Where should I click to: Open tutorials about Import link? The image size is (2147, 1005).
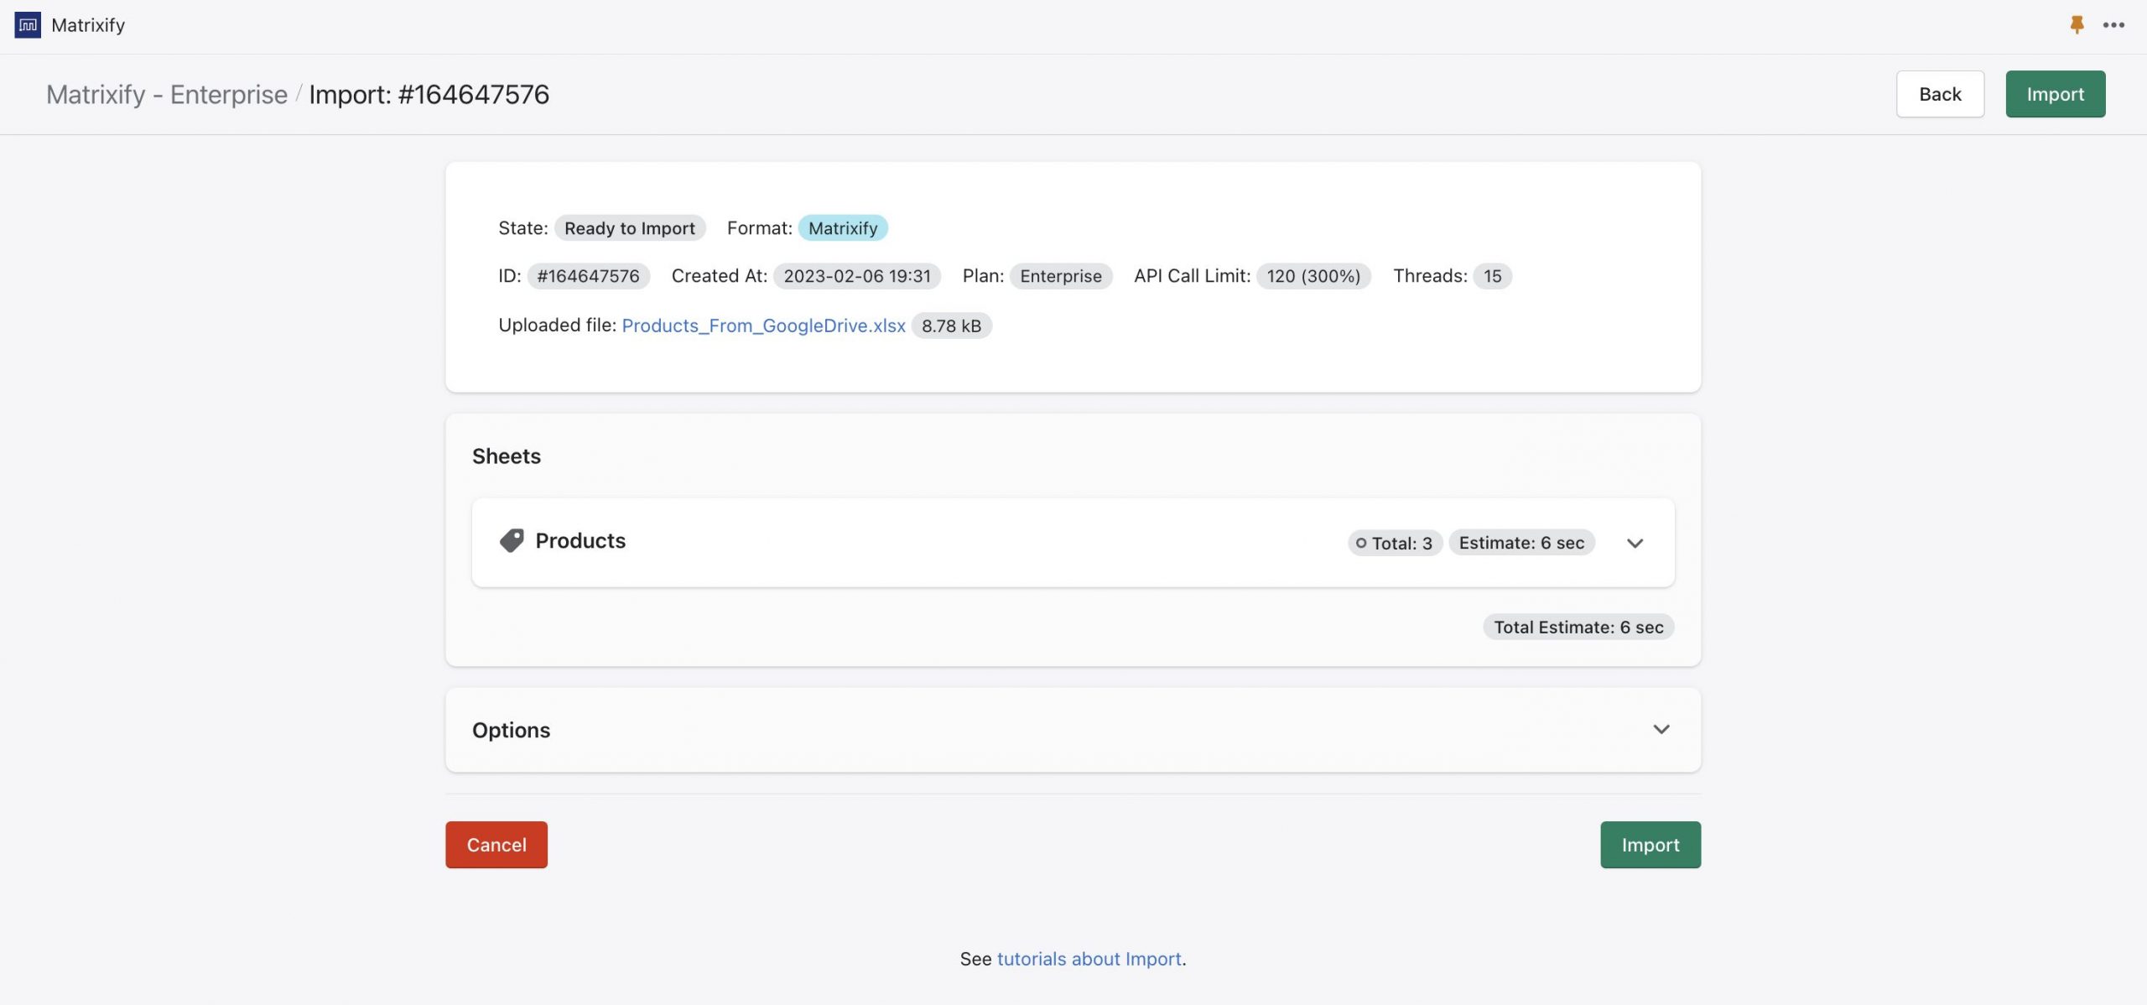point(1089,959)
